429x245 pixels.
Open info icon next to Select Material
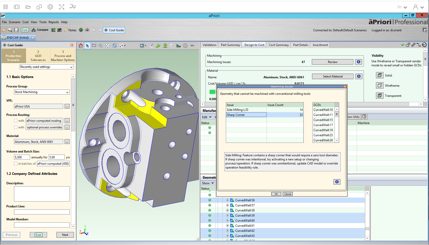359,77
